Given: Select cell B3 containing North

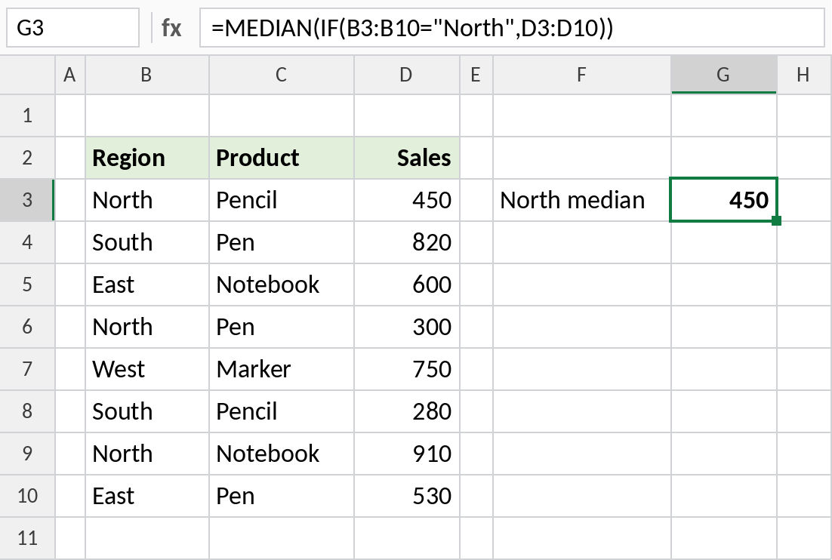Looking at the screenshot, I should [147, 201].
